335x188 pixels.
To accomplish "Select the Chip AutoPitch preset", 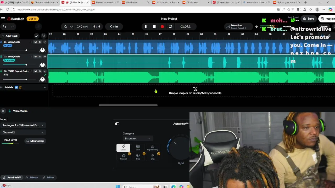I will pyautogui.click(x=153, y=157).
